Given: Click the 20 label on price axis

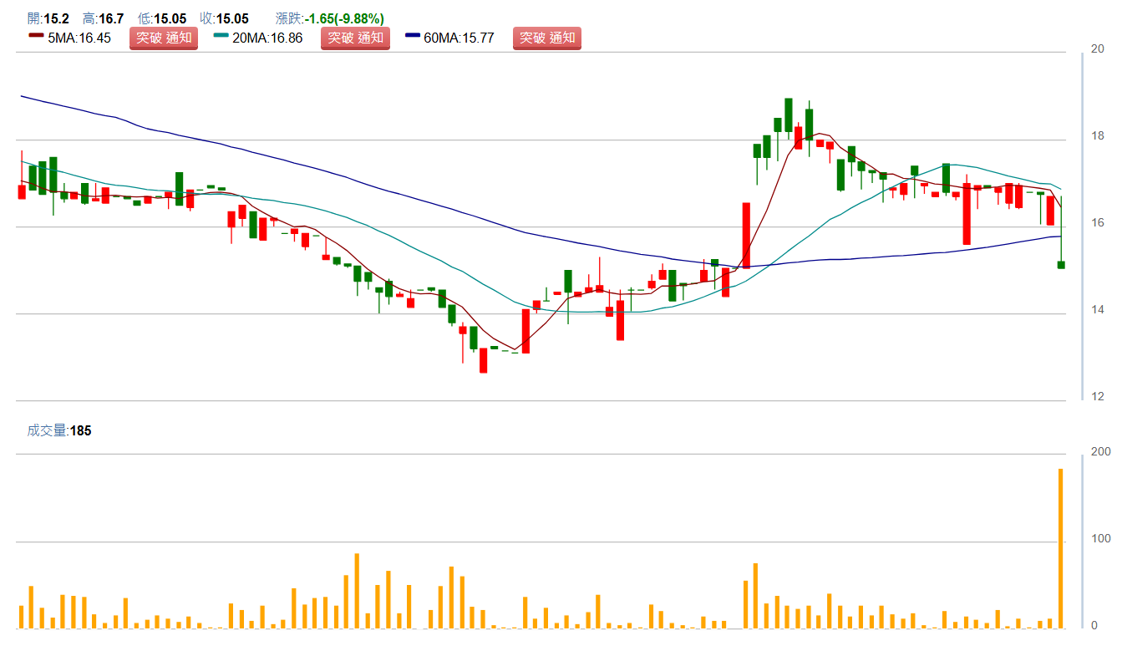Looking at the screenshot, I should coord(1098,49).
